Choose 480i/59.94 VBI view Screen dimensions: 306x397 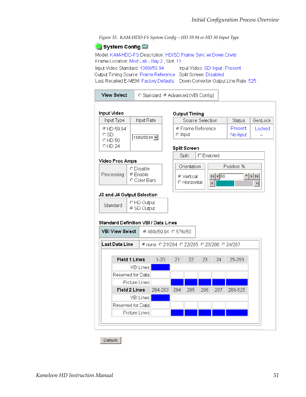click(145, 231)
